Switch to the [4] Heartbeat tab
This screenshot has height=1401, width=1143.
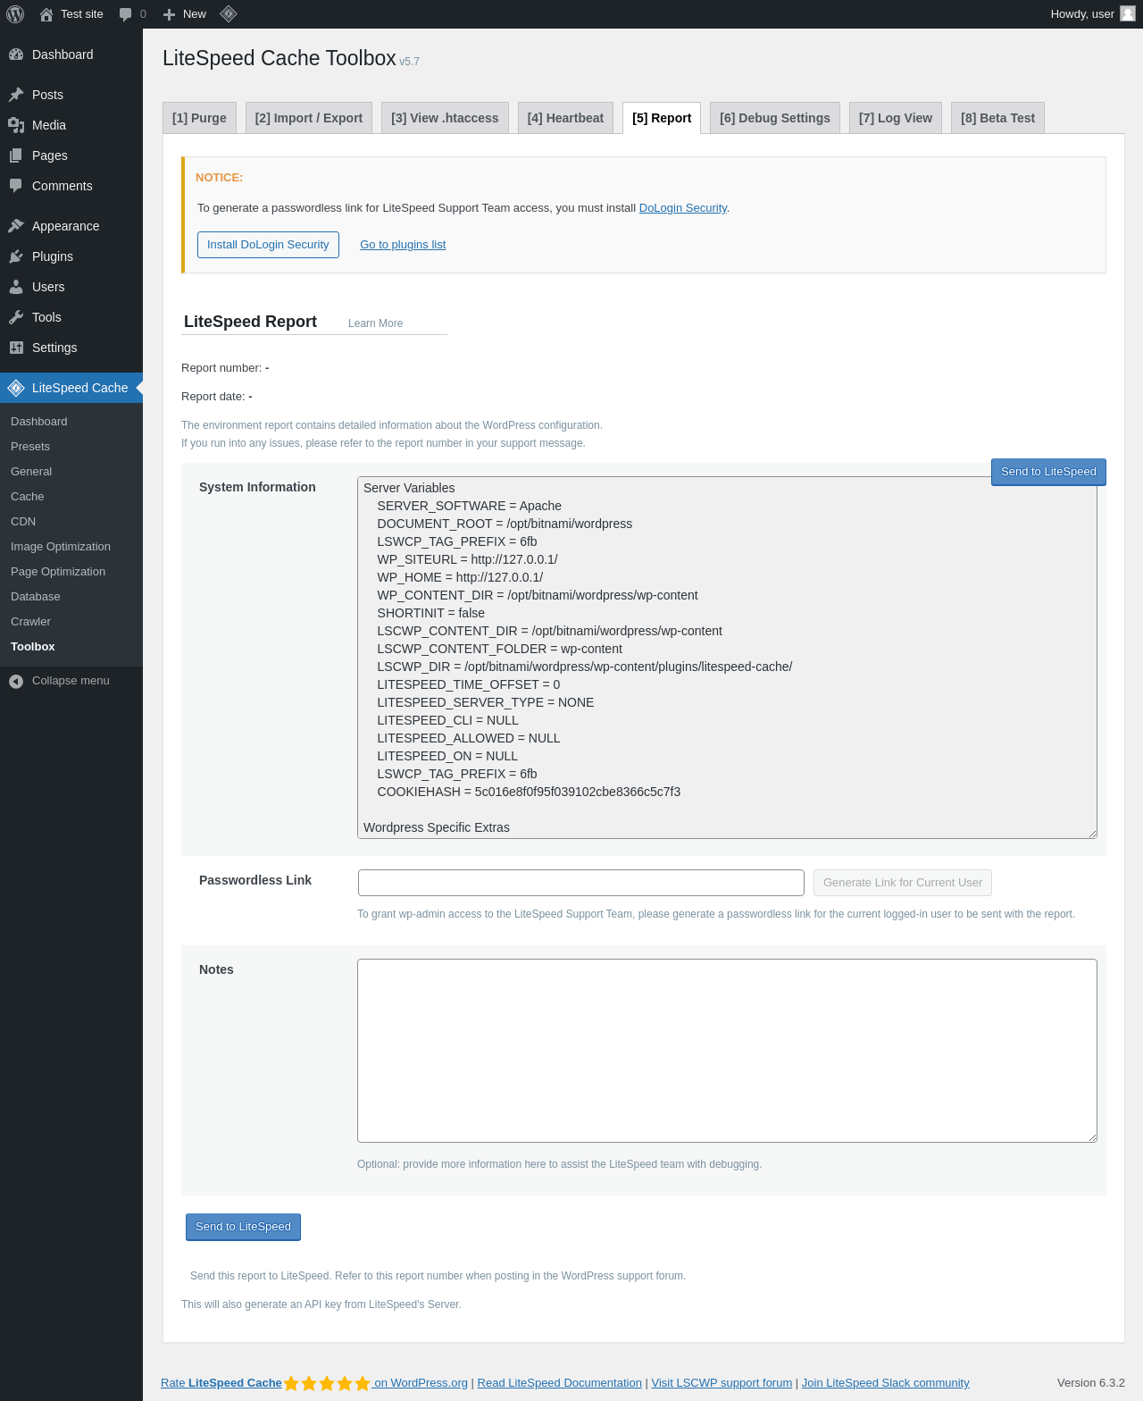(x=565, y=118)
